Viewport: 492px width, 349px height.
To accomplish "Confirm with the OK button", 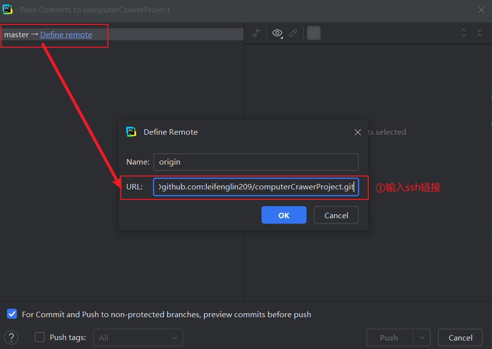I will click(x=284, y=215).
